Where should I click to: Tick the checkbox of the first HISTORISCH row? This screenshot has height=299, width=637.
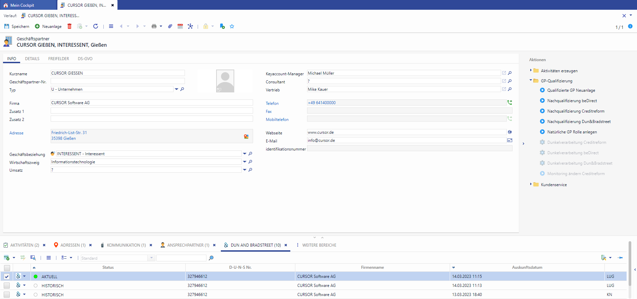(x=7, y=286)
